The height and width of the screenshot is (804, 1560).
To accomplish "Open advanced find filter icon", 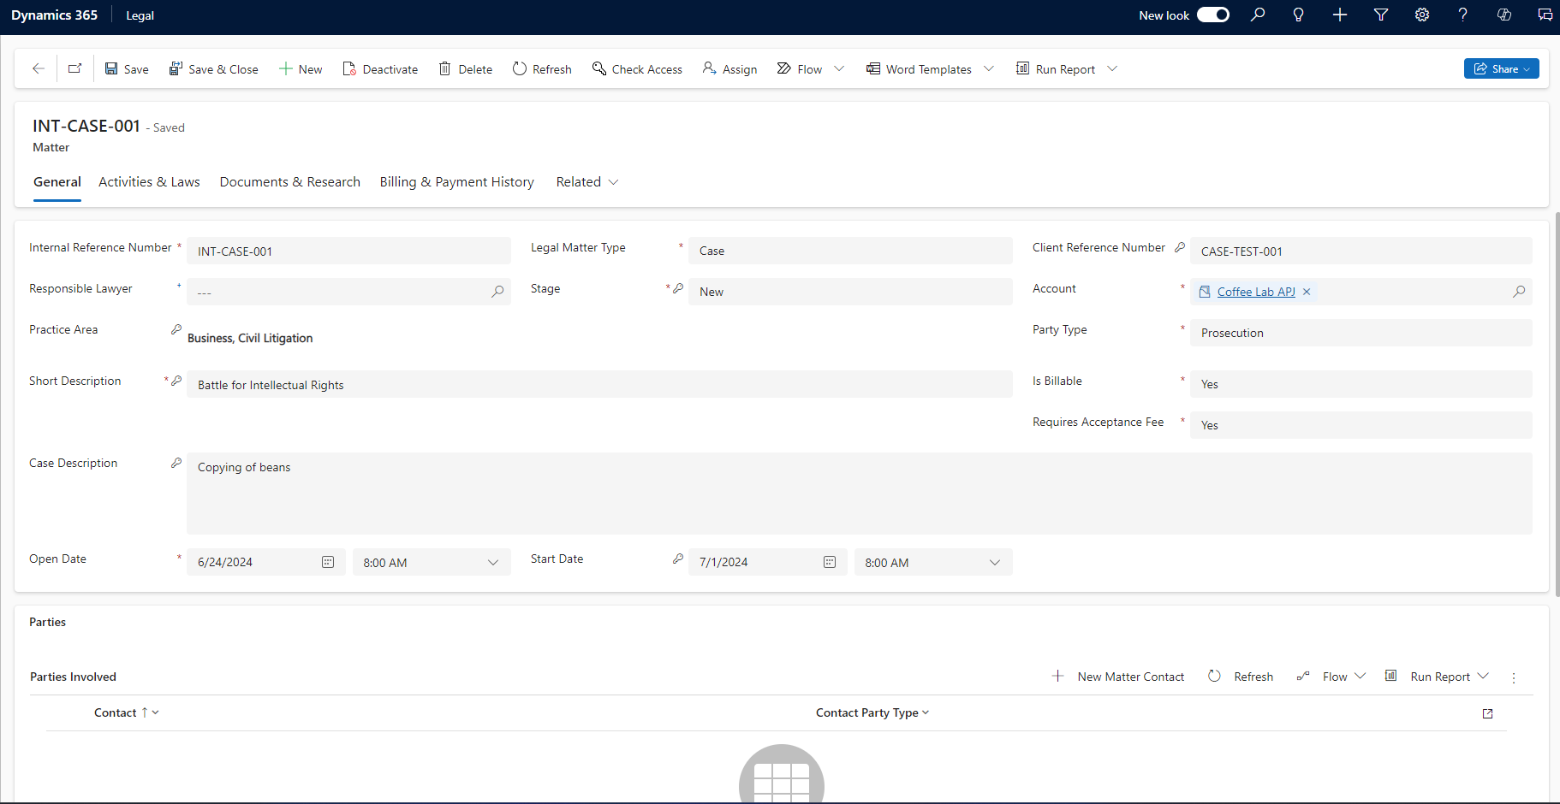I will point(1381,15).
